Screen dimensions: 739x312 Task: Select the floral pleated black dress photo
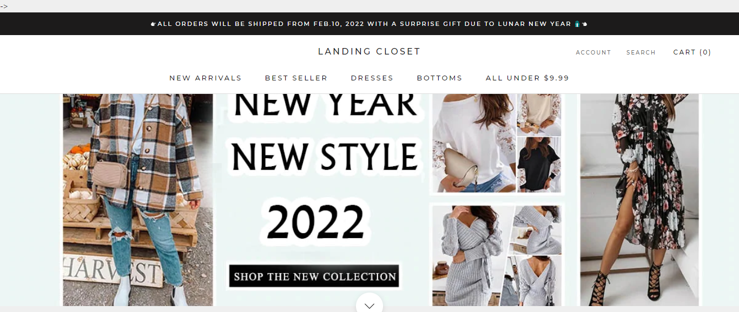639,200
